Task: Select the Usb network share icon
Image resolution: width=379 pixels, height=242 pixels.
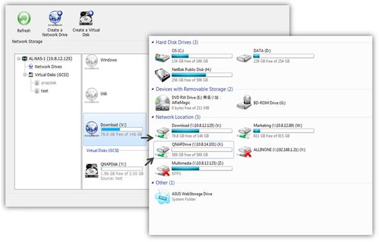Action: click(92, 95)
